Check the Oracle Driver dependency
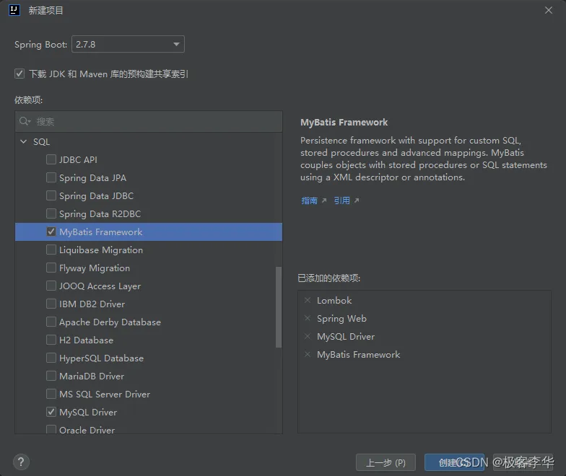Image resolution: width=566 pixels, height=476 pixels. point(51,429)
